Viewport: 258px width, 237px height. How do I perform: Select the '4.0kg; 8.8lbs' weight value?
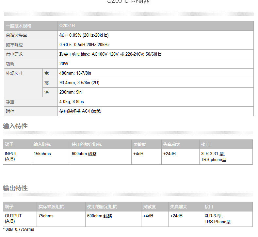pos(72,102)
